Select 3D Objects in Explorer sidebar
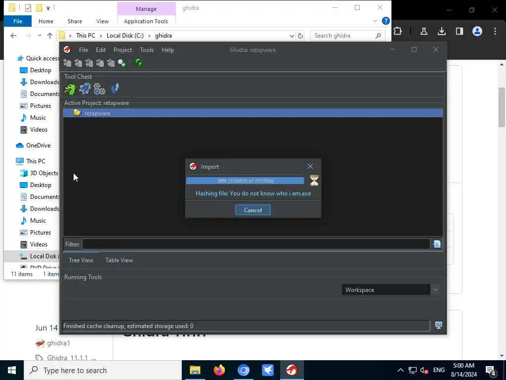The width and height of the screenshot is (506, 380). 40,173
